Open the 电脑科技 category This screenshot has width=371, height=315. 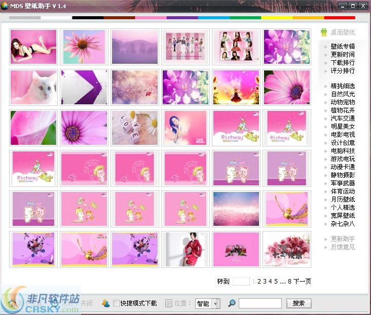tap(343, 150)
